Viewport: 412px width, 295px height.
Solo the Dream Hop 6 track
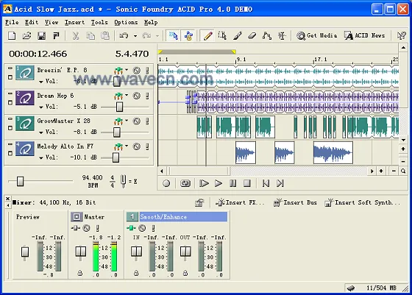coord(147,96)
